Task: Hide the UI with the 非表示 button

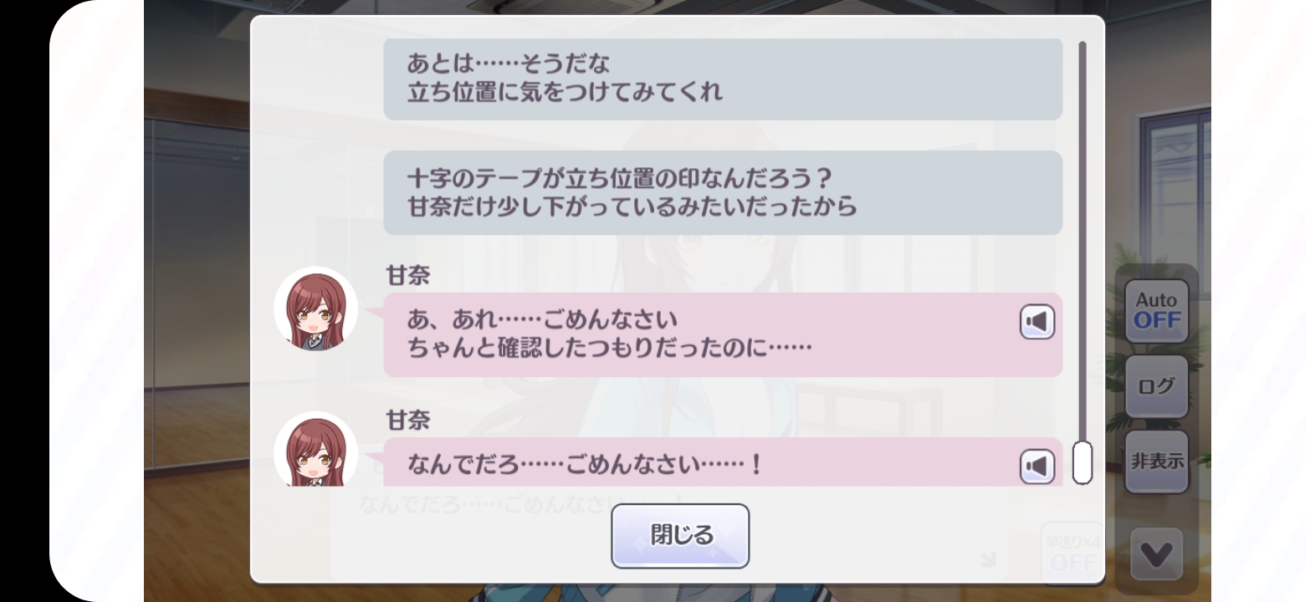Action: click(x=1157, y=462)
